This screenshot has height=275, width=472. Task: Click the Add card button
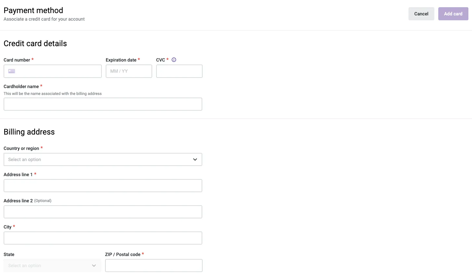pyautogui.click(x=453, y=14)
